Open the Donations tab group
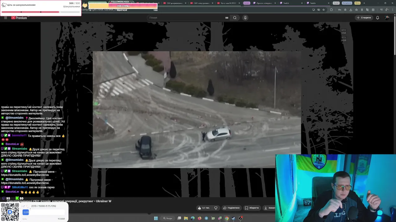This screenshot has height=222, width=396. (347, 3)
